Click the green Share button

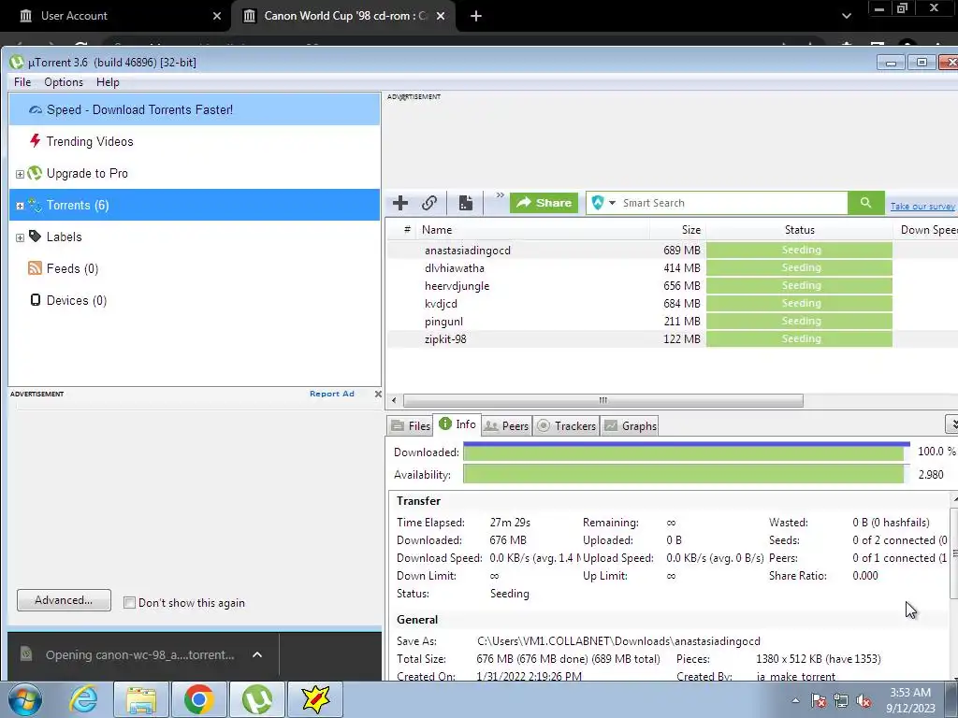point(544,203)
